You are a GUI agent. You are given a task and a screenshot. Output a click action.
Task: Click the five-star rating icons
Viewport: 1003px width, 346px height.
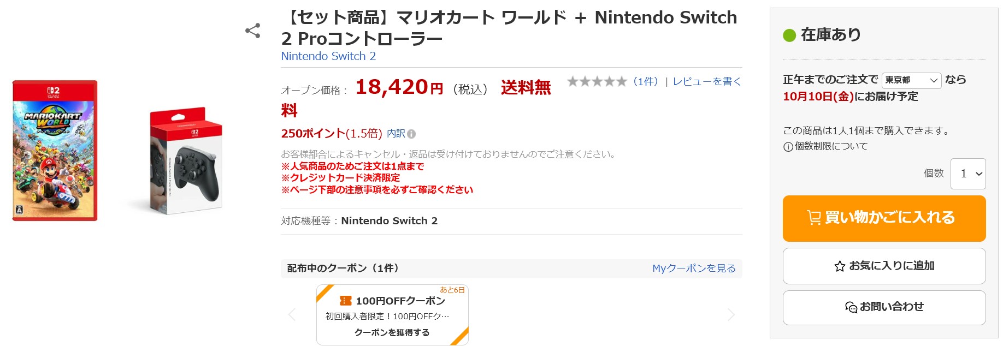coord(597,81)
